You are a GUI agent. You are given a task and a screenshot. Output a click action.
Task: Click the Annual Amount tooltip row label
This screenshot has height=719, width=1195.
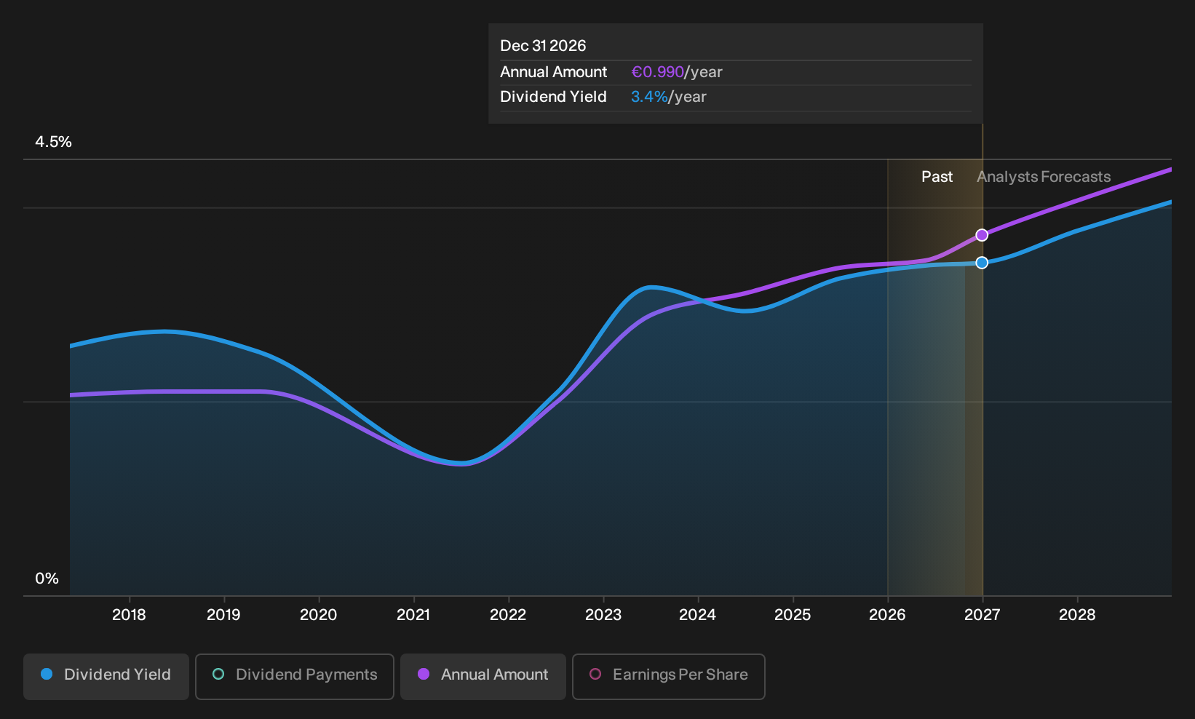click(x=554, y=72)
